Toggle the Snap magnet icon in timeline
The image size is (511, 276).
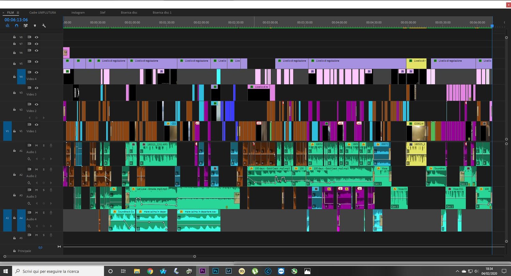(17, 25)
